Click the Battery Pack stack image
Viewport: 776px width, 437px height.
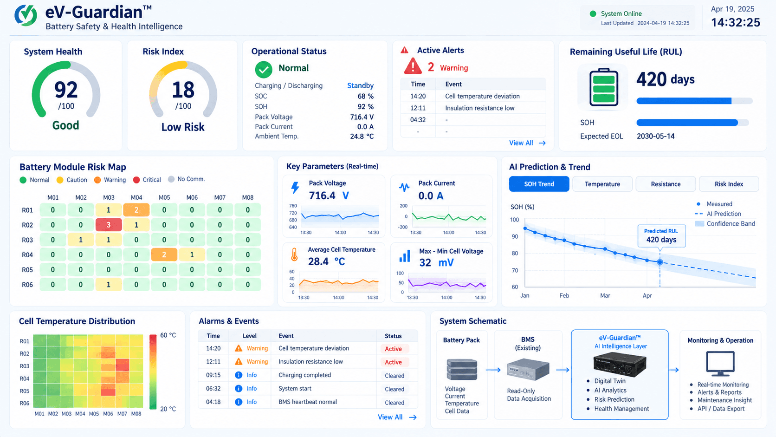pyautogui.click(x=461, y=369)
